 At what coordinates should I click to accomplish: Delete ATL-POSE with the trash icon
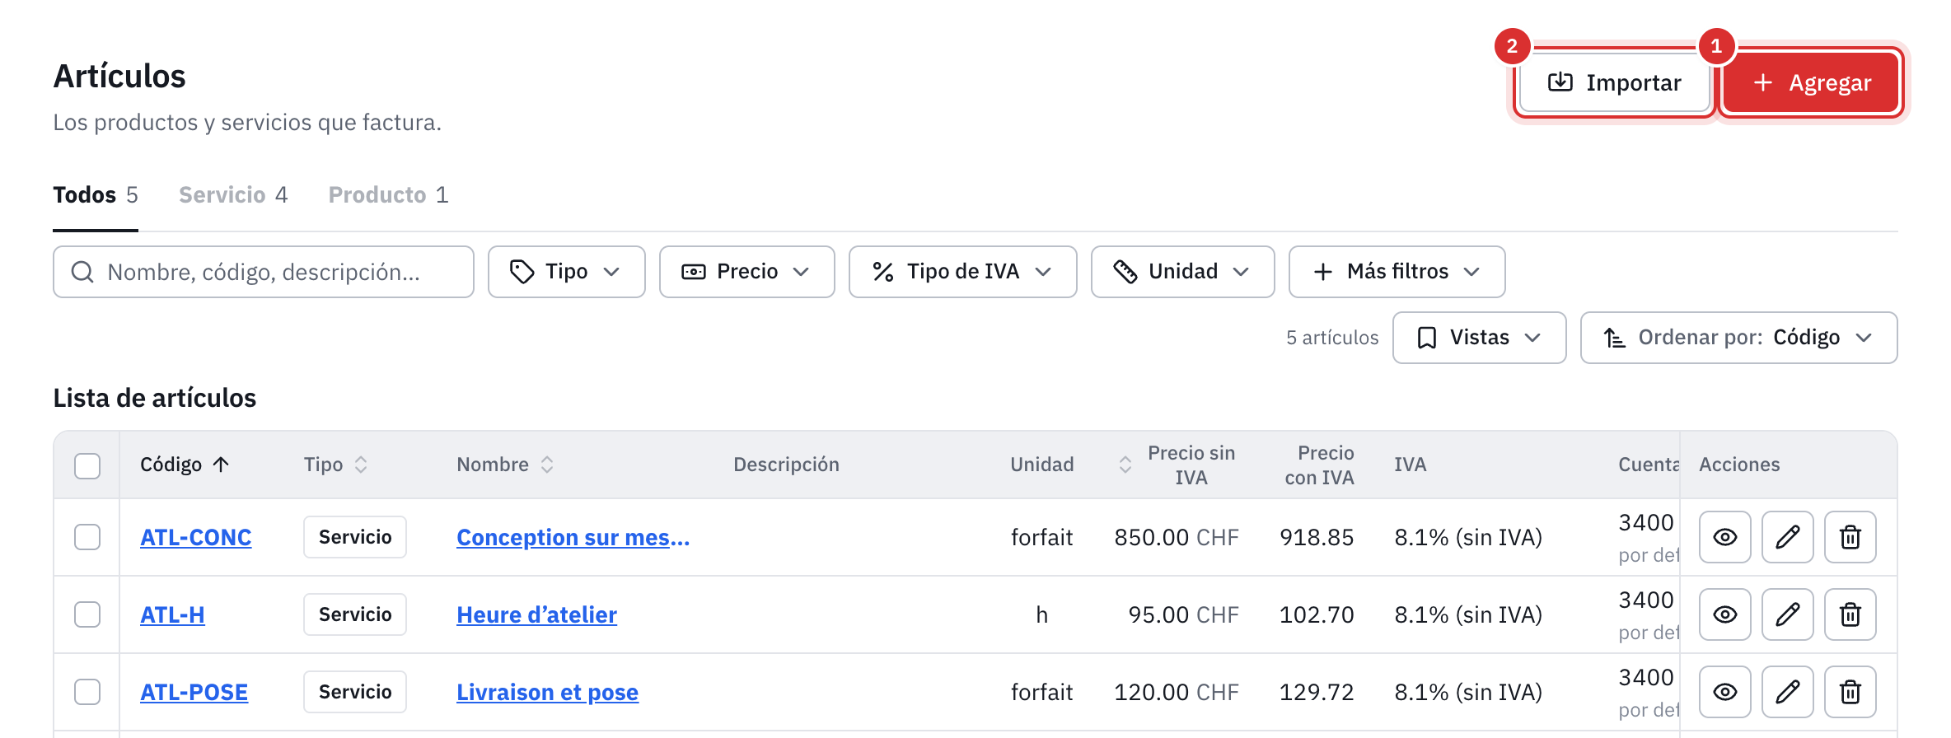pyautogui.click(x=1850, y=692)
